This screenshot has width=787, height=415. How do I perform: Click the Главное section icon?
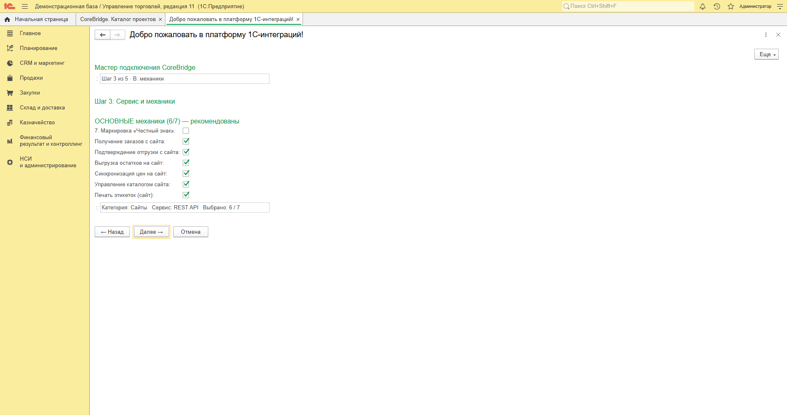10,33
